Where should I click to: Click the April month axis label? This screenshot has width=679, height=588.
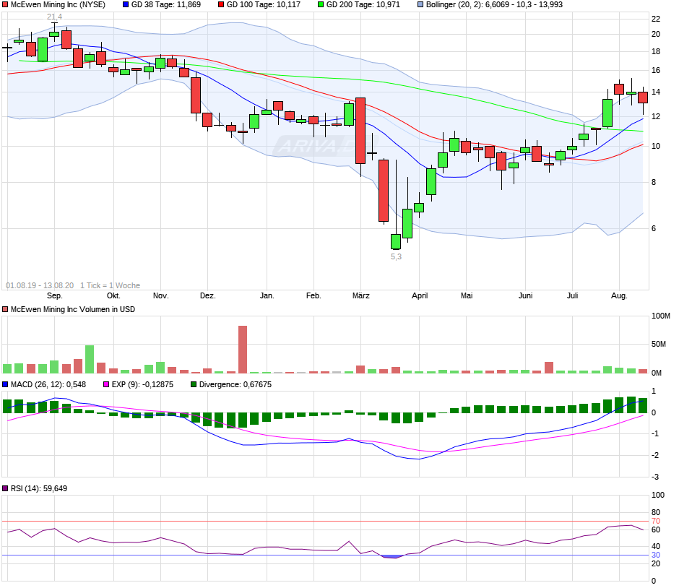420,295
